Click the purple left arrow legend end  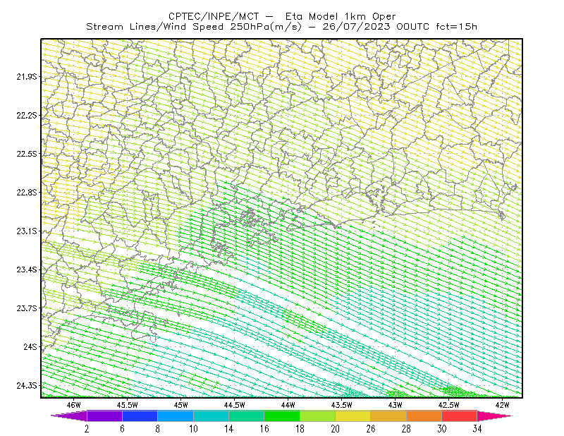68,416
